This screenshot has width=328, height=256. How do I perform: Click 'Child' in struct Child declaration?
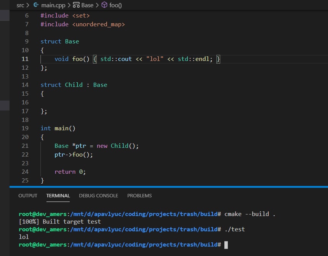[x=74, y=85]
